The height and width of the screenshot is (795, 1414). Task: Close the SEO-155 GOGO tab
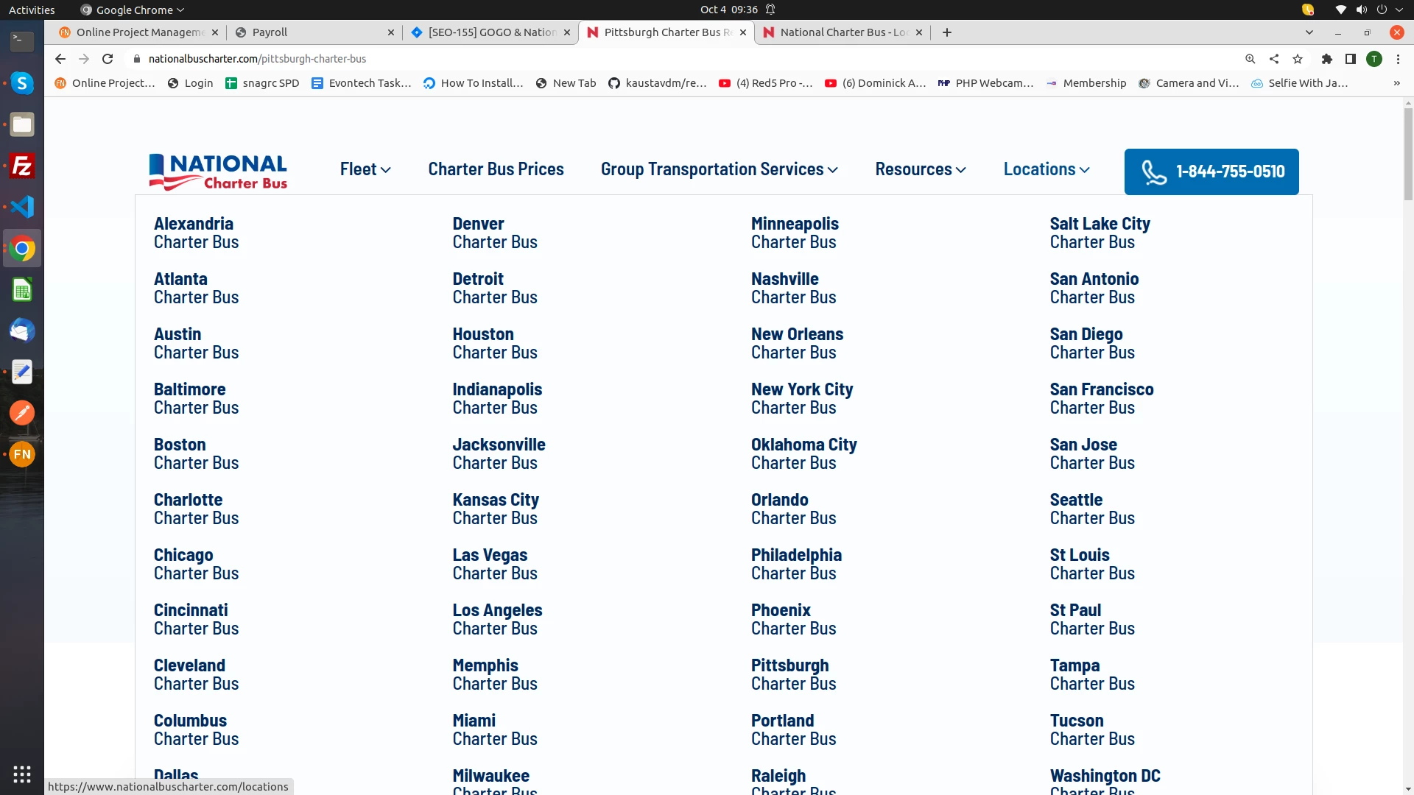click(x=567, y=32)
